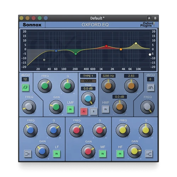
Task: Open the low filter 12 dB/Oct slope selector
Action: tap(25, 79)
